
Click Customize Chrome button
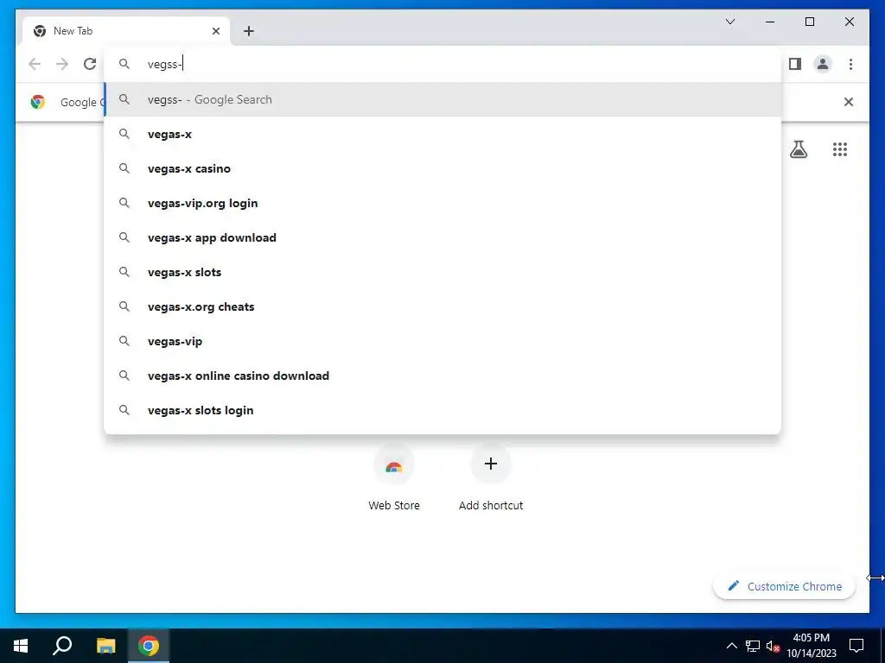click(784, 586)
